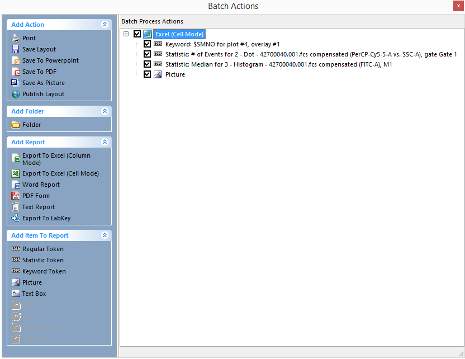Click the PDF Form option
This screenshot has height=359, width=465.
point(36,196)
